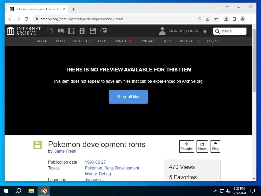The height and width of the screenshot is (196, 261).
Task: Click the Pokemon topic link
Action: click(x=93, y=168)
